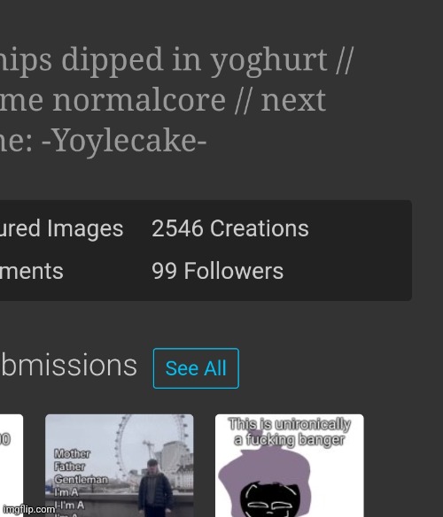The width and height of the screenshot is (443, 517).
Task: Open the partially visible leftmost submission thumbnail
Action: (12, 466)
